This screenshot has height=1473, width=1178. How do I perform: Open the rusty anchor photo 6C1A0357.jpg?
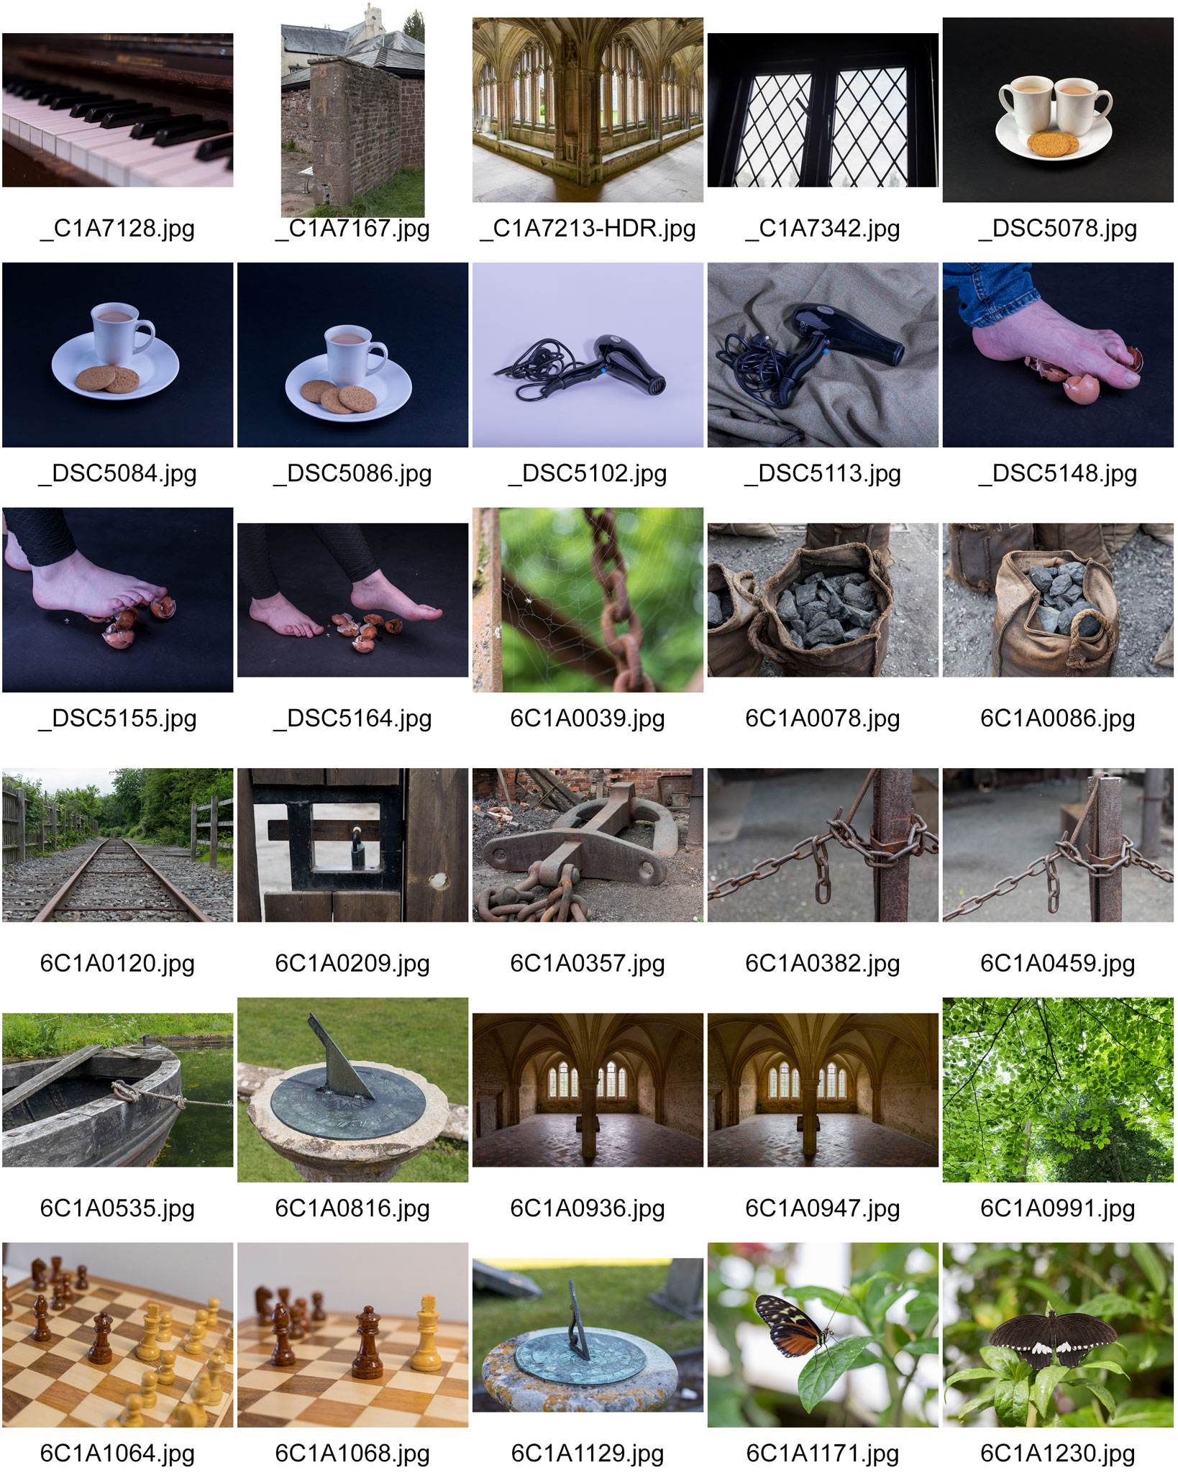(588, 845)
